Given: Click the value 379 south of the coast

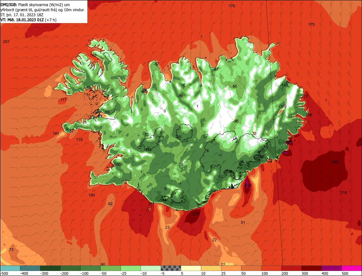Looking at the screenshot, I should coord(196,214).
